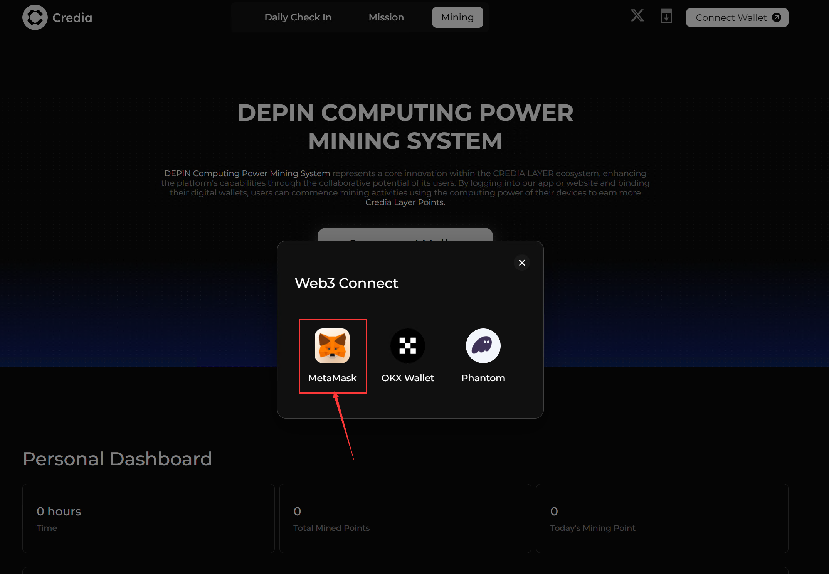Click the DEPIN COMPUTING POWER MINING SYSTEM title
Screen dimensions: 829x574
pos(405,127)
